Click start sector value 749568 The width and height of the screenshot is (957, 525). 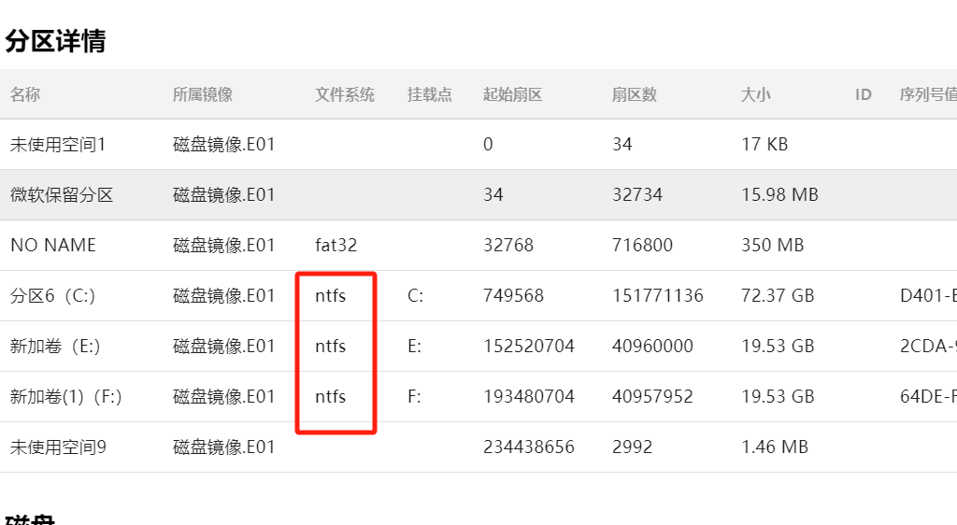coord(513,296)
